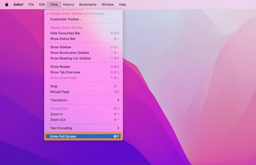Choose Show Sidebar
Screen dimensions: 256x165
[x=83, y=47]
